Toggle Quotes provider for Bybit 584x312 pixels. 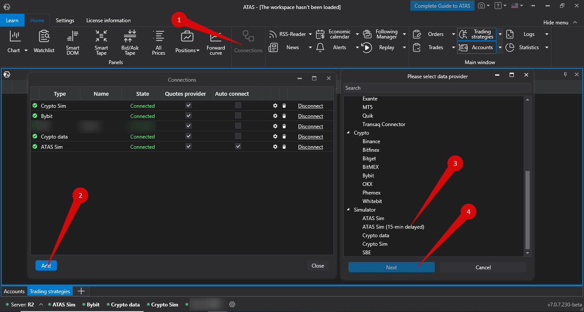[189, 115]
